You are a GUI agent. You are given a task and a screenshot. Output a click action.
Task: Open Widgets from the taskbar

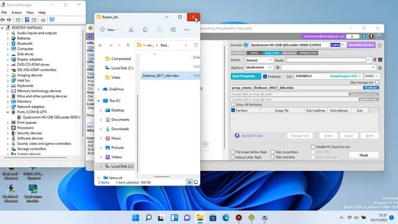pos(174,218)
